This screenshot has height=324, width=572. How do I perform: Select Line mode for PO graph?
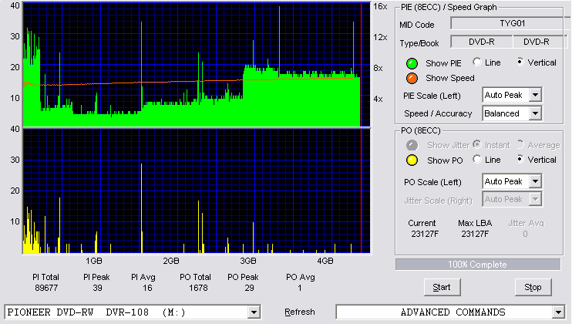477,160
